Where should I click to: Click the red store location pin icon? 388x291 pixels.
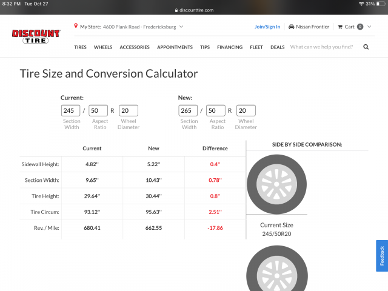pyautogui.click(x=76, y=25)
